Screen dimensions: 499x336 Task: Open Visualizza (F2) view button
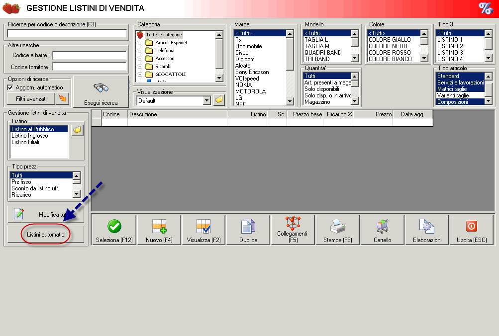point(203,230)
